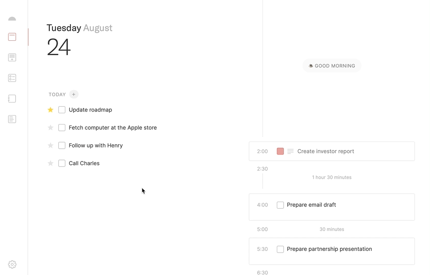Star the Call Charles task
Screen dimensions: 430x275
[51, 163]
